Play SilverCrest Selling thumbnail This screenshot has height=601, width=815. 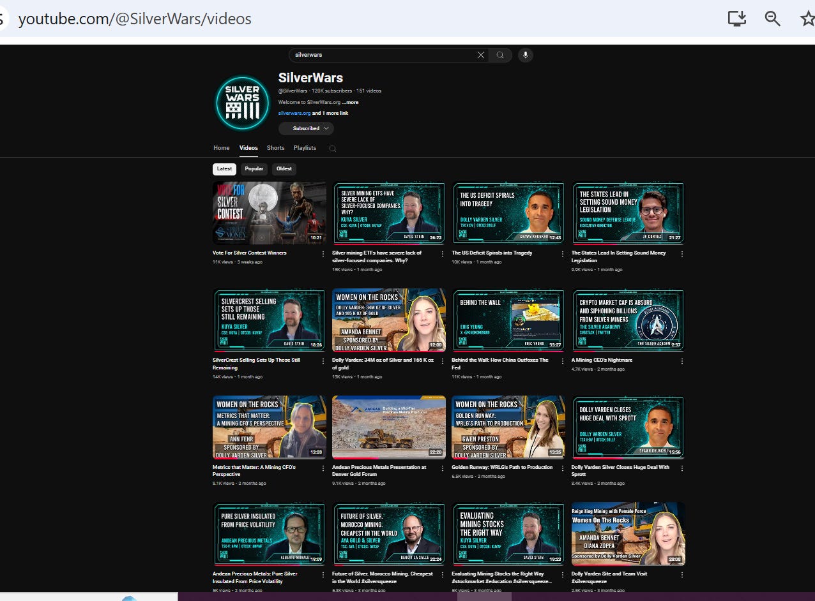click(270, 320)
